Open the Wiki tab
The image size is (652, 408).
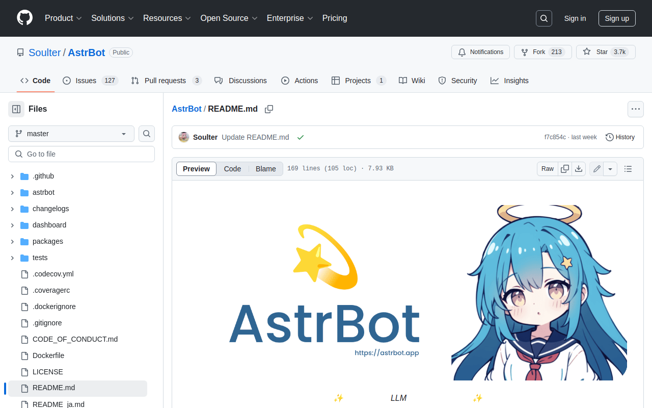412,81
